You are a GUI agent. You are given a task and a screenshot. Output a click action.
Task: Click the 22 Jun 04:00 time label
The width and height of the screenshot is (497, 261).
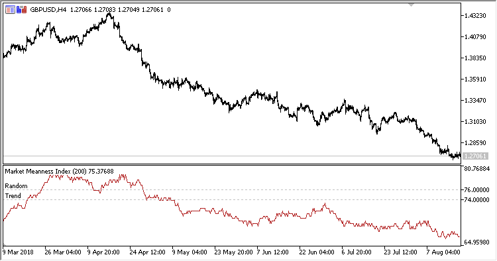[x=317, y=252]
